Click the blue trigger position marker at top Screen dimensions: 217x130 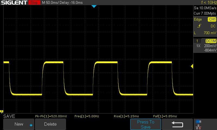tap(94, 6)
